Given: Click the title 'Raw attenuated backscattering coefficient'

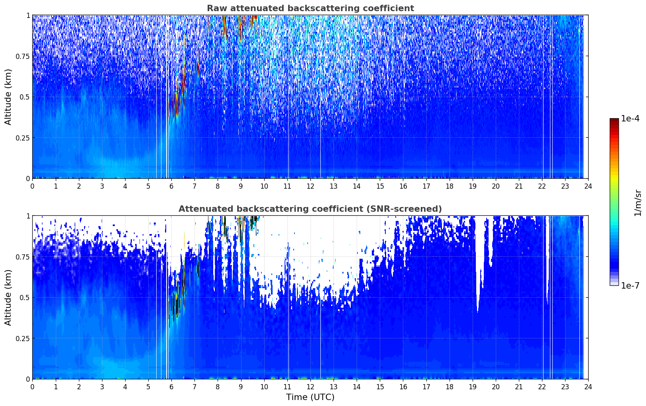Looking at the screenshot, I should coord(310,8).
